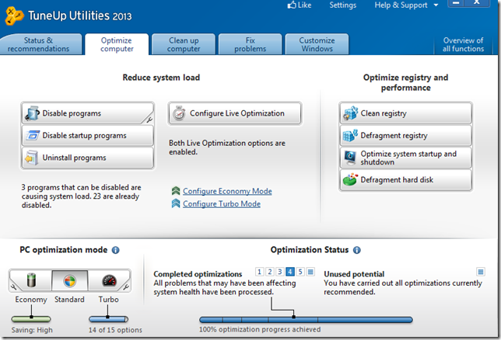This screenshot has height=340, width=501.
Task: Click the Defragment registry button
Action: (x=405, y=136)
